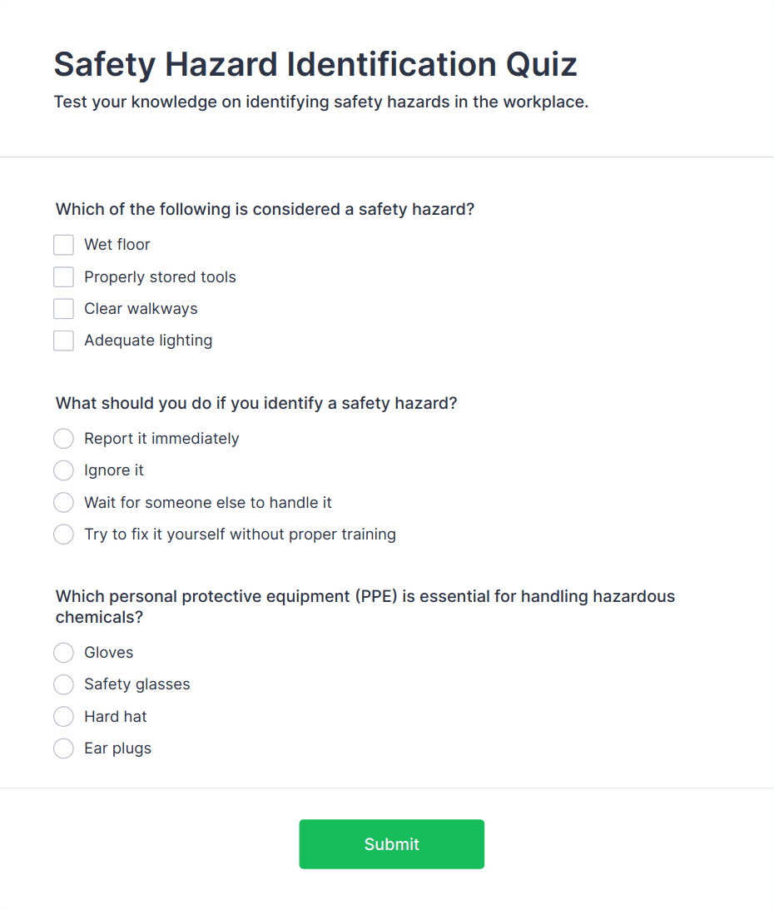
Task: Click the Safety glasses label text
Action: pos(137,684)
